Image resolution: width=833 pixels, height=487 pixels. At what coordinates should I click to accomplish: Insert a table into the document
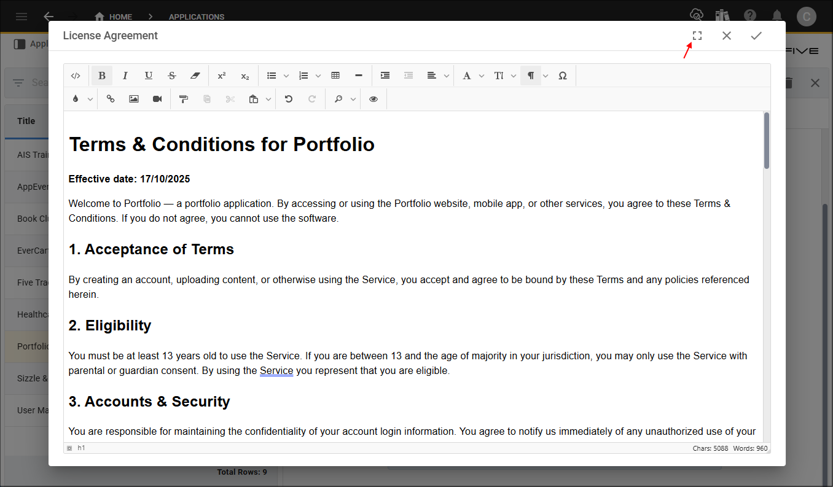335,76
